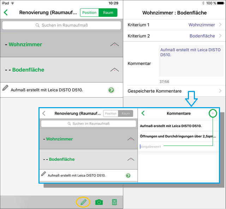Tap the green back arrow beside Kommentare

[x=143, y=113]
